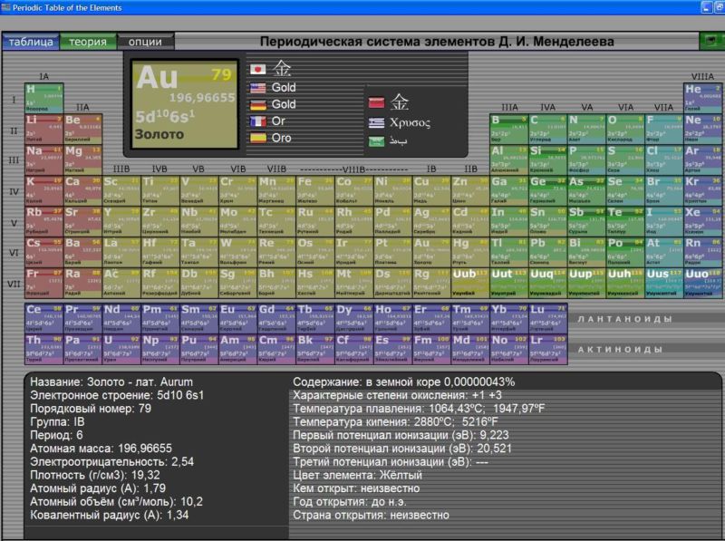Select the Argon (Ar) element cell
The image size is (725, 541).
tap(703, 160)
